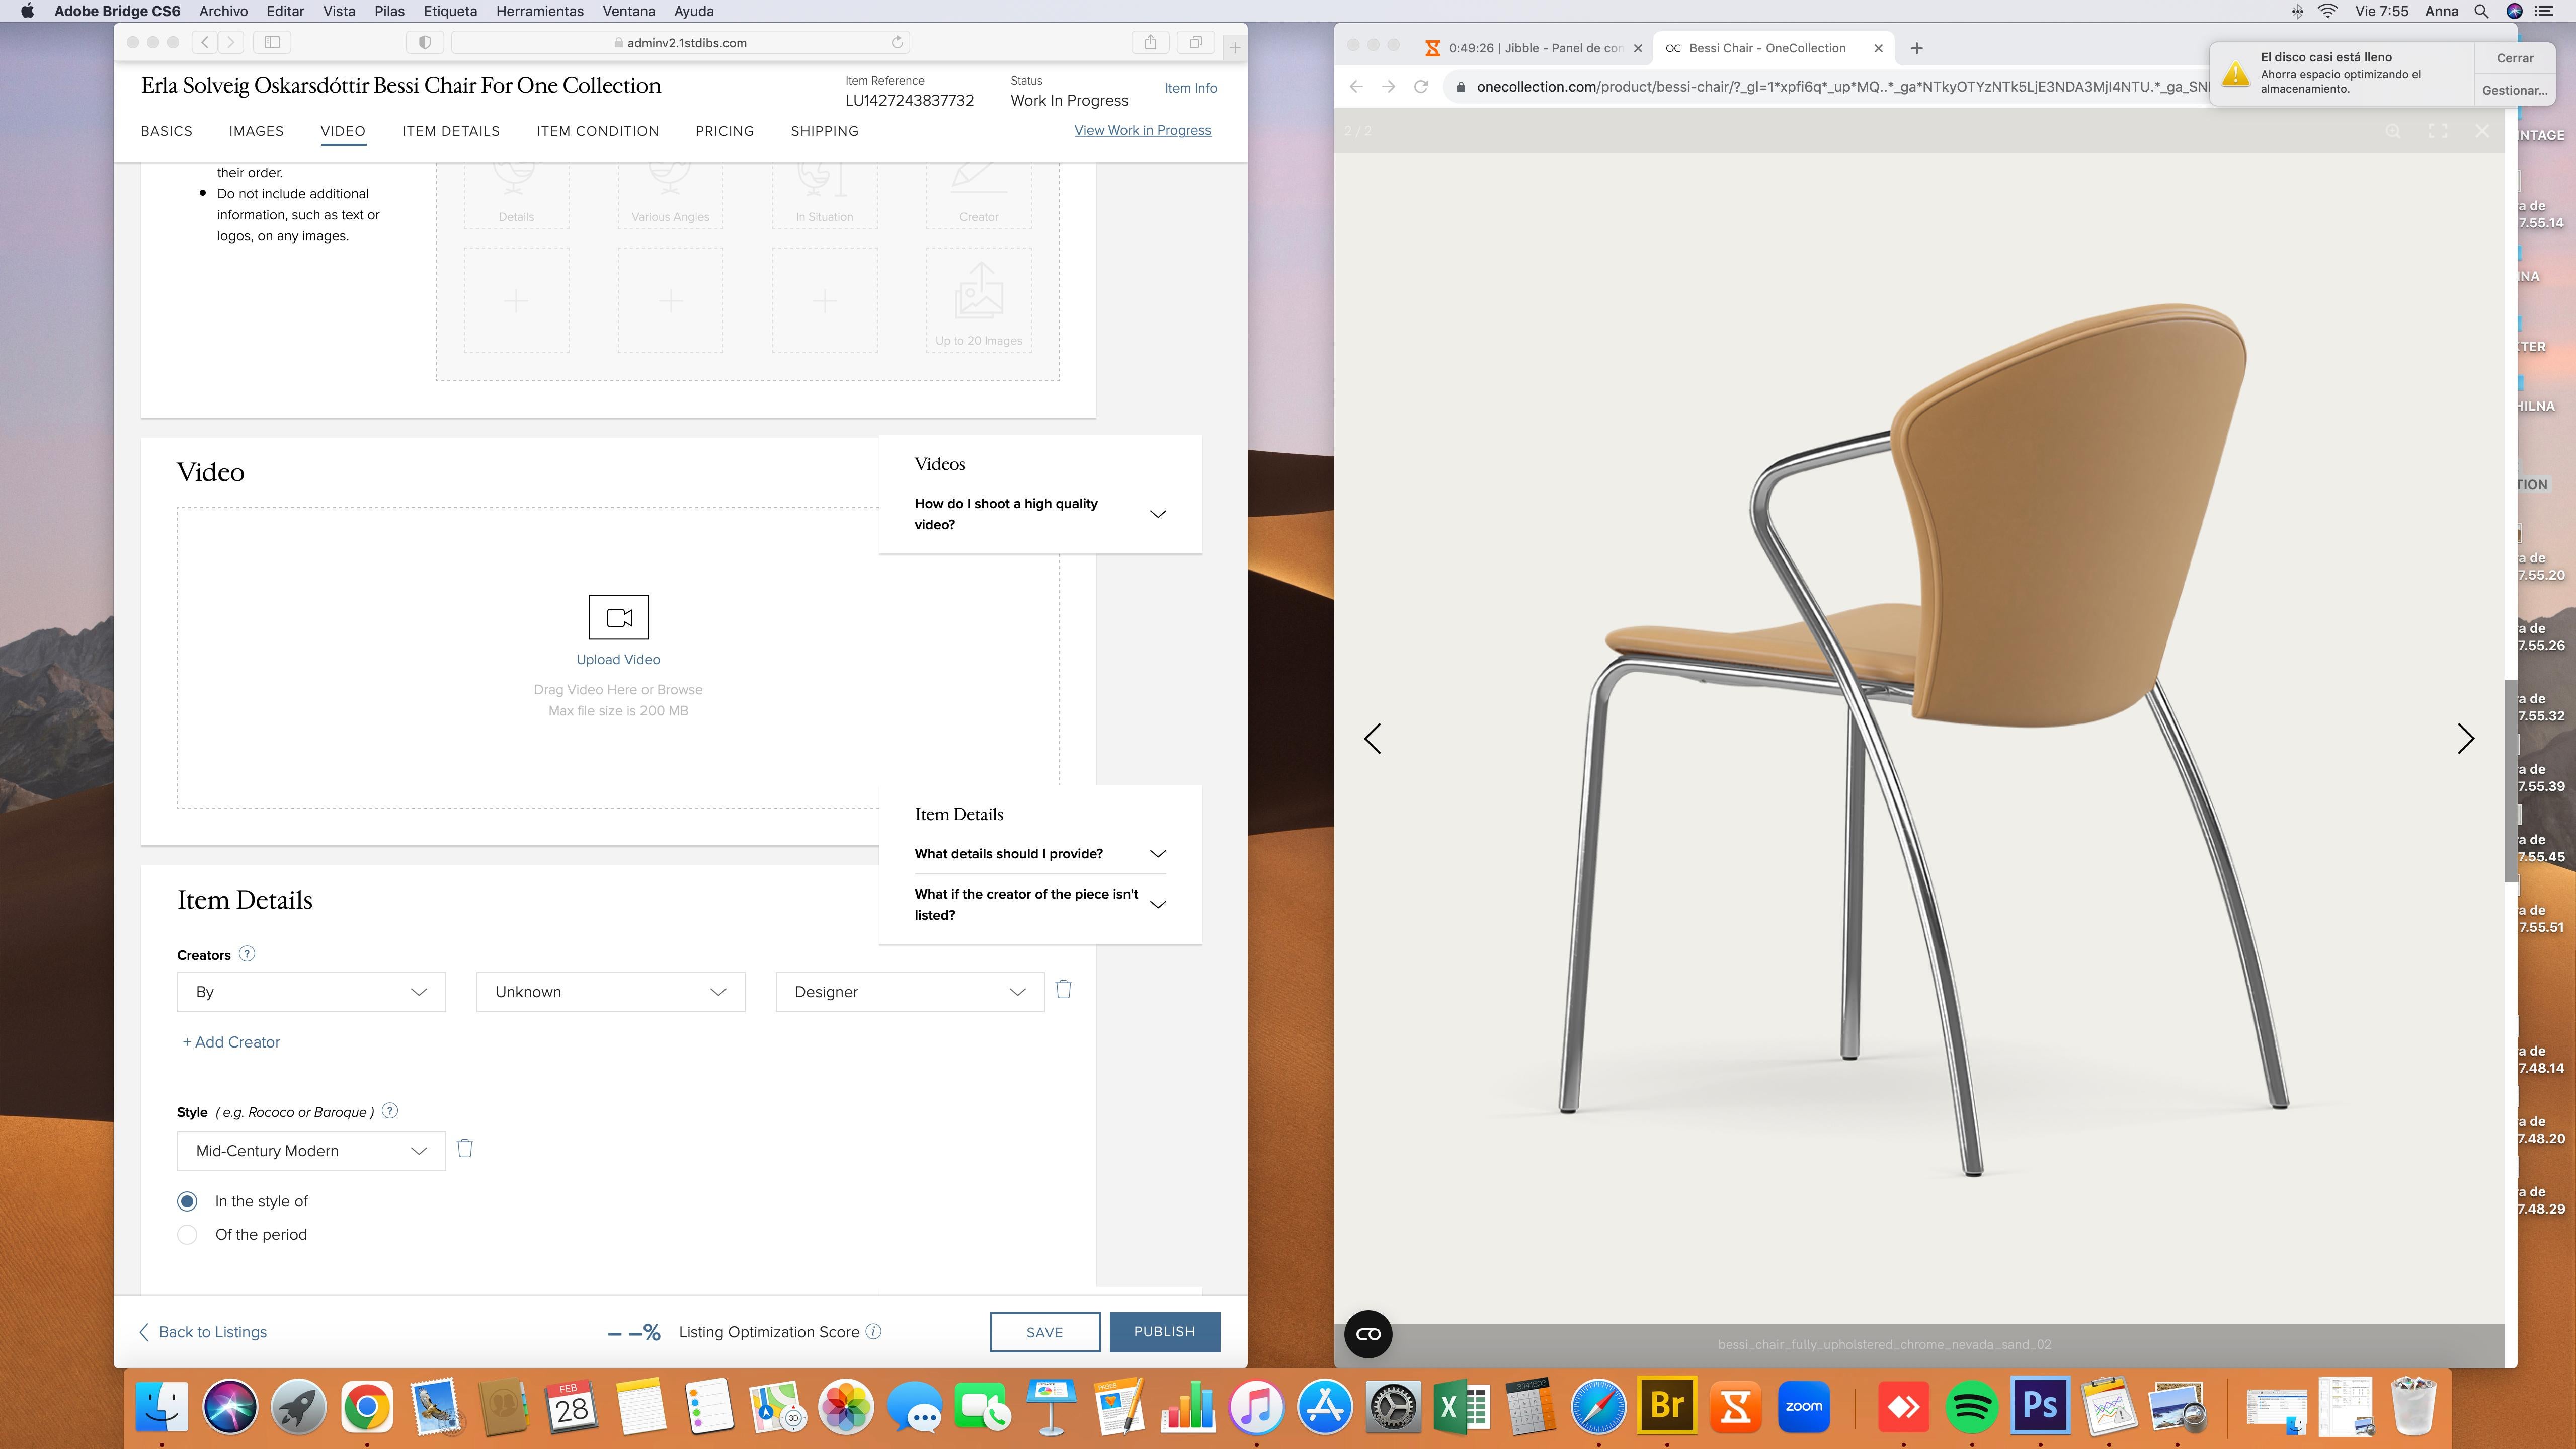Click the SAVE button

1045,1332
